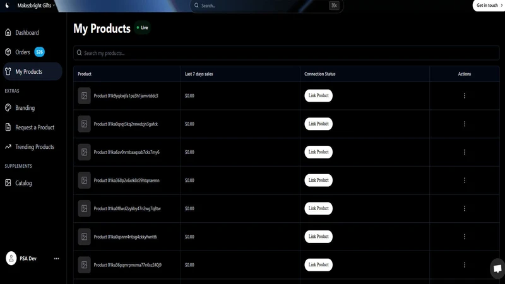Open actions menu for product 01ka0qsnnr4n6sg4zkkyfwntt6
This screenshot has width=505, height=284.
coord(465,237)
